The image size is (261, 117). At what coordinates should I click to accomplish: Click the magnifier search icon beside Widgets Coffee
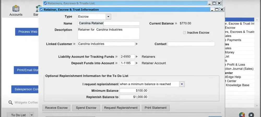[x=10, y=102]
